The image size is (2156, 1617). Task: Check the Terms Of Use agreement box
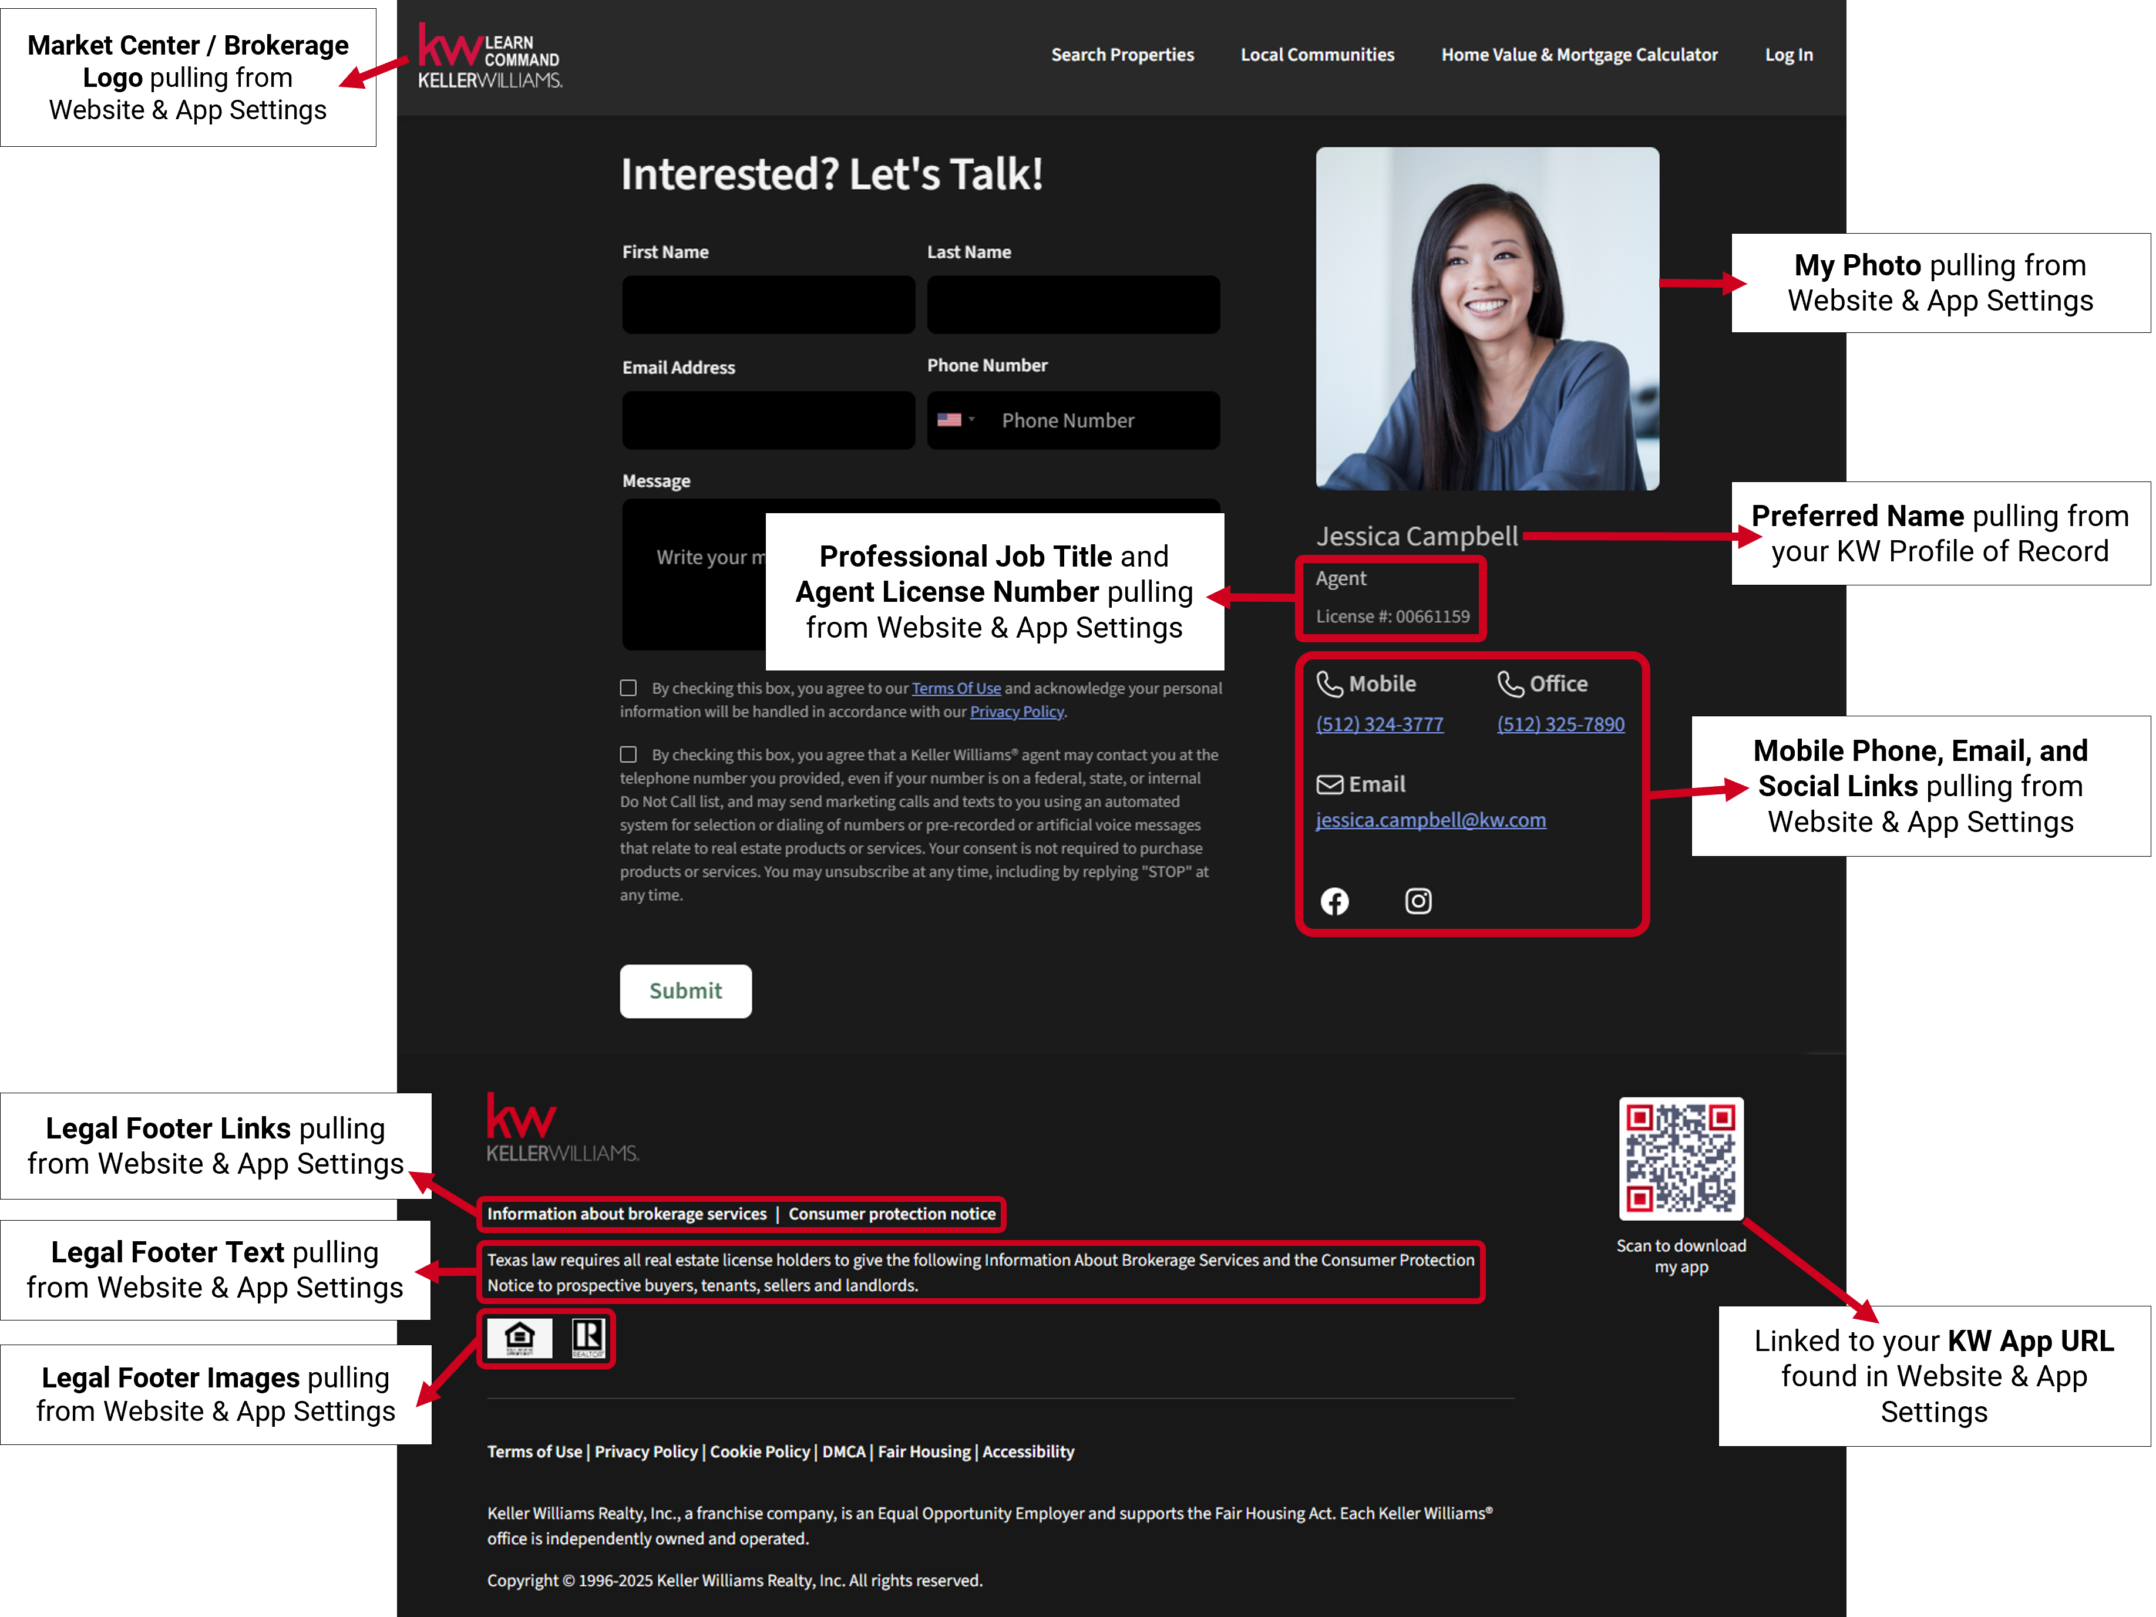[x=628, y=688]
